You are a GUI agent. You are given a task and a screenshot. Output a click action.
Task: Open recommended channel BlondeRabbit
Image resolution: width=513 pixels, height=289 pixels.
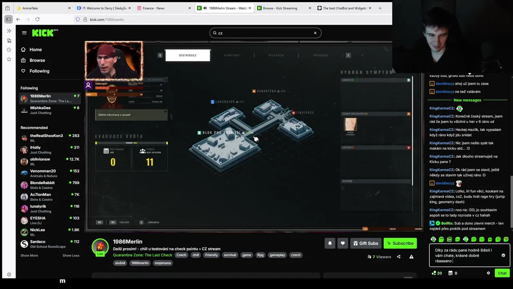50,185
